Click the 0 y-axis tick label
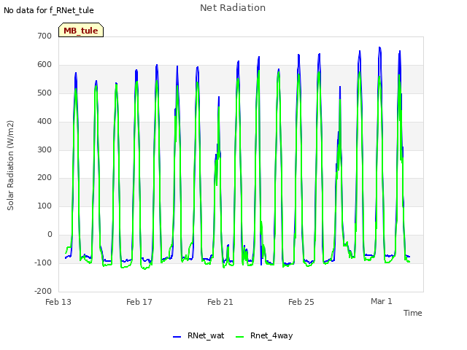 point(50,235)
